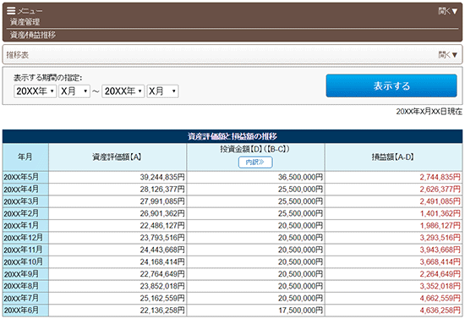
Task: Expand the 推移表 panel with 開く▼
Action: pyautogui.click(x=448, y=55)
